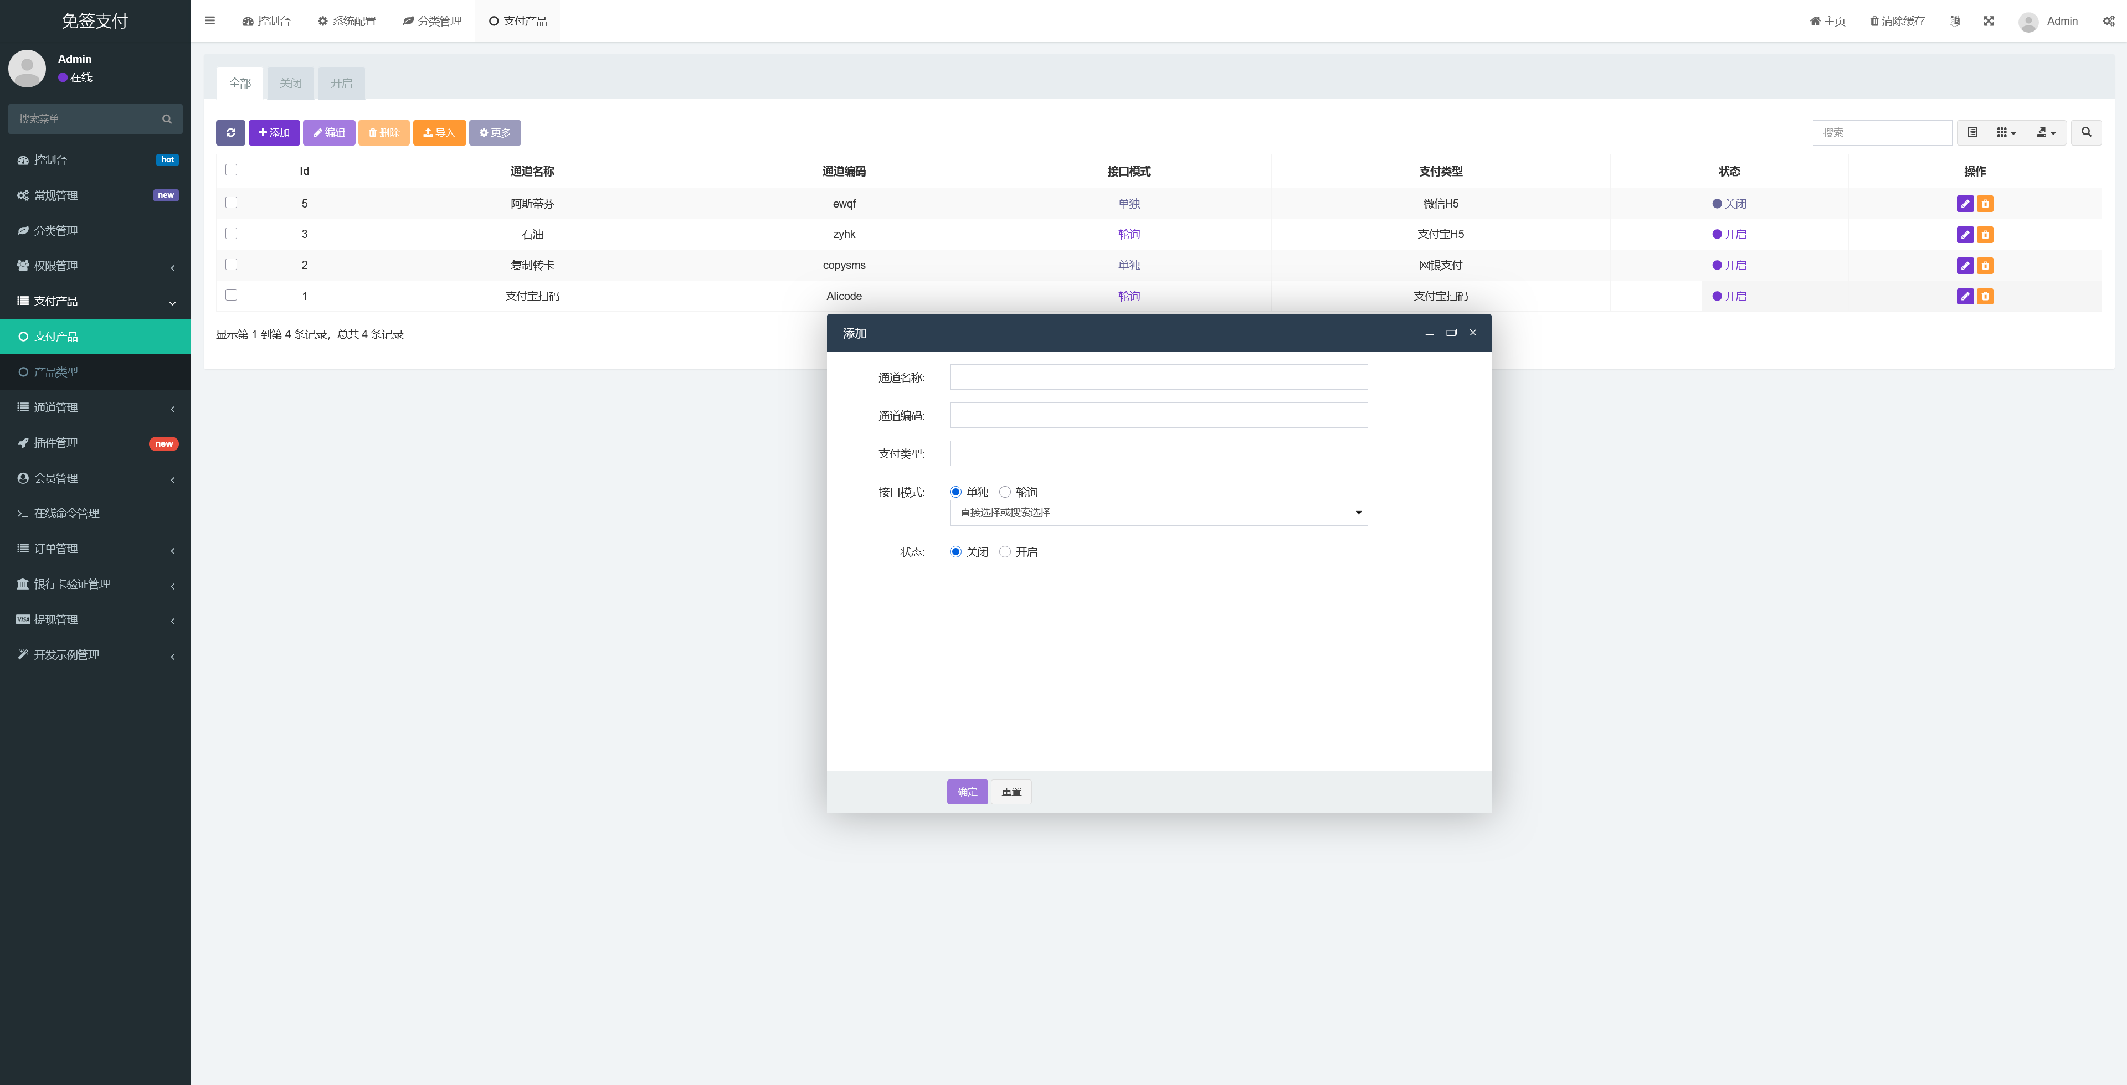2127x1085 pixels.
Task: Click the fullscreen icon in top bar
Action: coord(1989,22)
